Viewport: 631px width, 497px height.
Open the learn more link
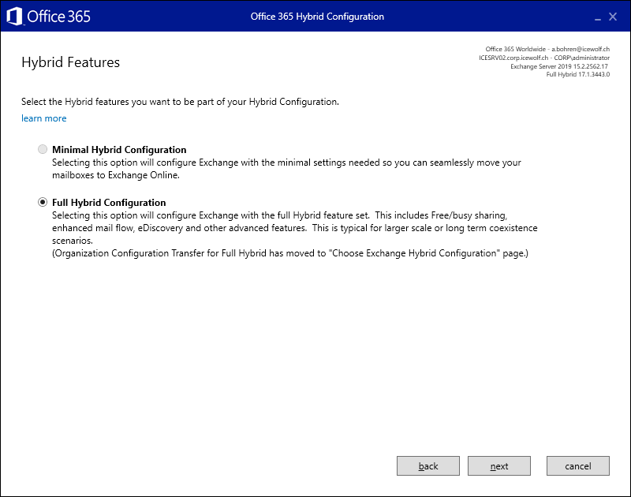(x=44, y=118)
